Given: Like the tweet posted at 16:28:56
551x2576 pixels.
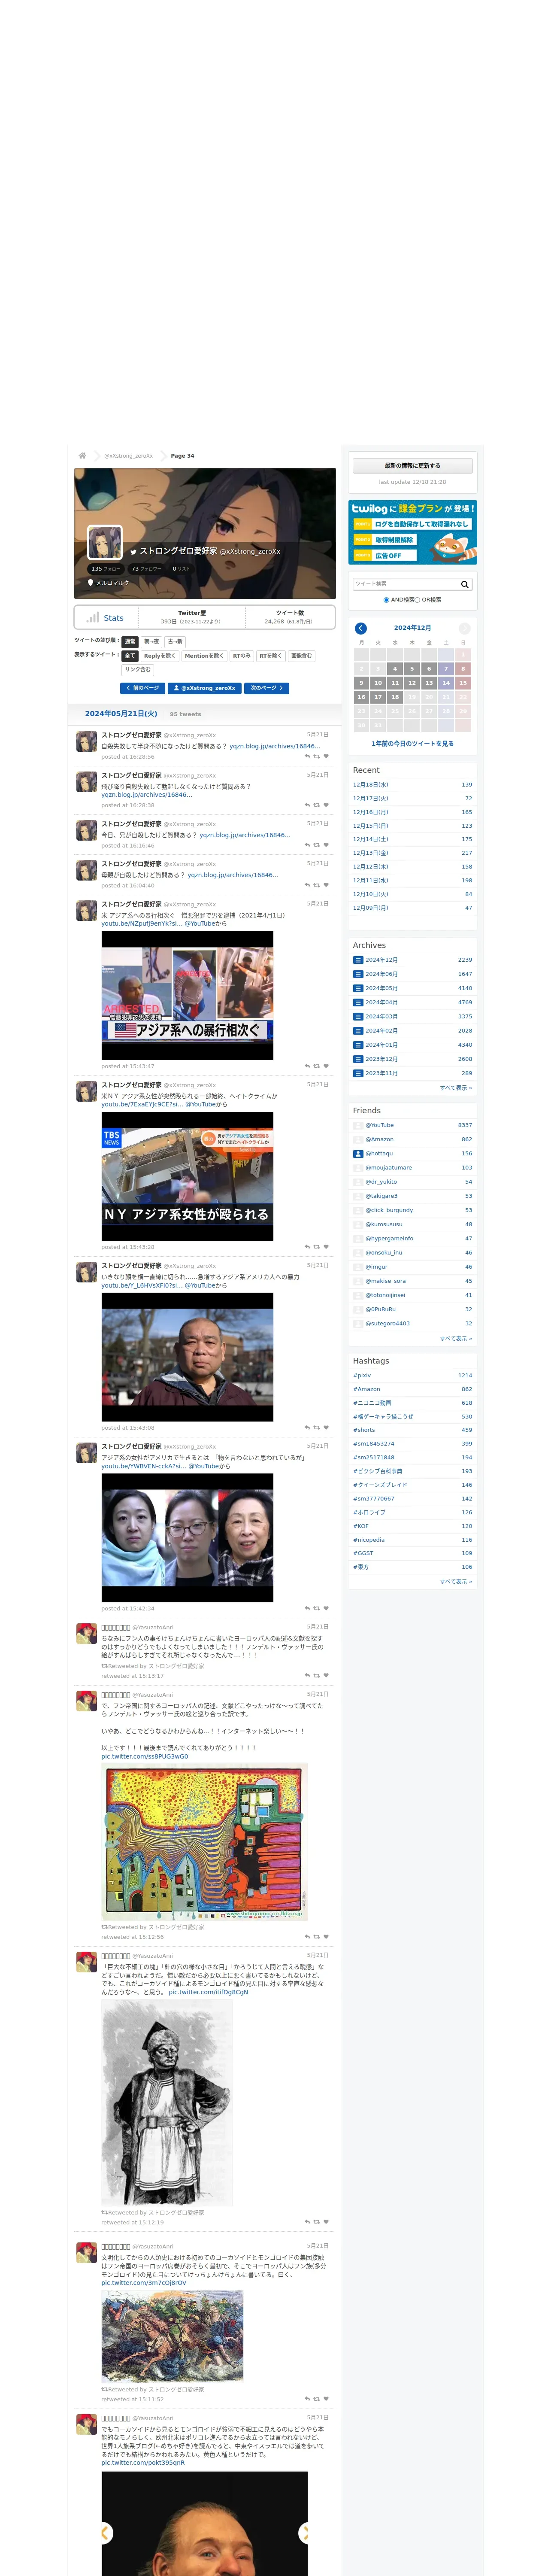Looking at the screenshot, I should (326, 757).
